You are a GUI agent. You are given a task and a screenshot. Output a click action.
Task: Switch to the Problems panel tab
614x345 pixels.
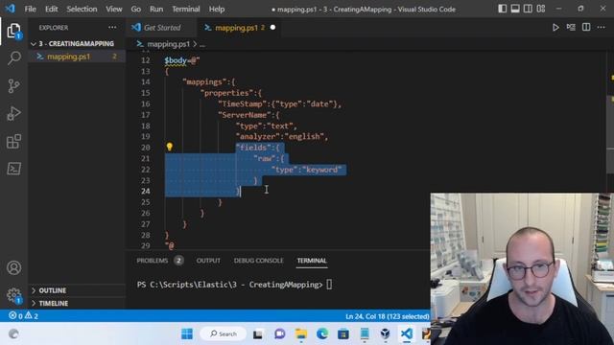tap(159, 261)
